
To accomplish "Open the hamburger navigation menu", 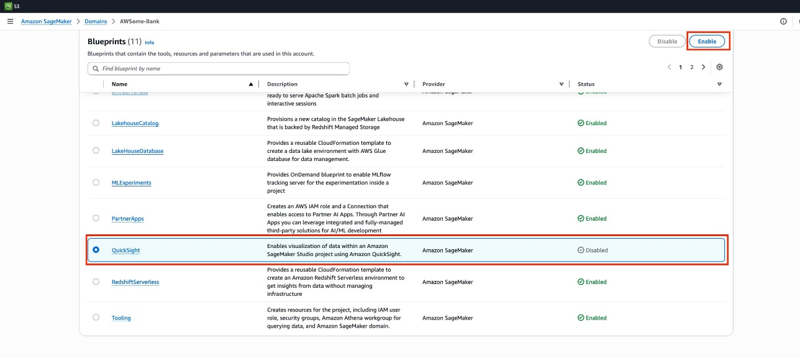I will click(10, 21).
